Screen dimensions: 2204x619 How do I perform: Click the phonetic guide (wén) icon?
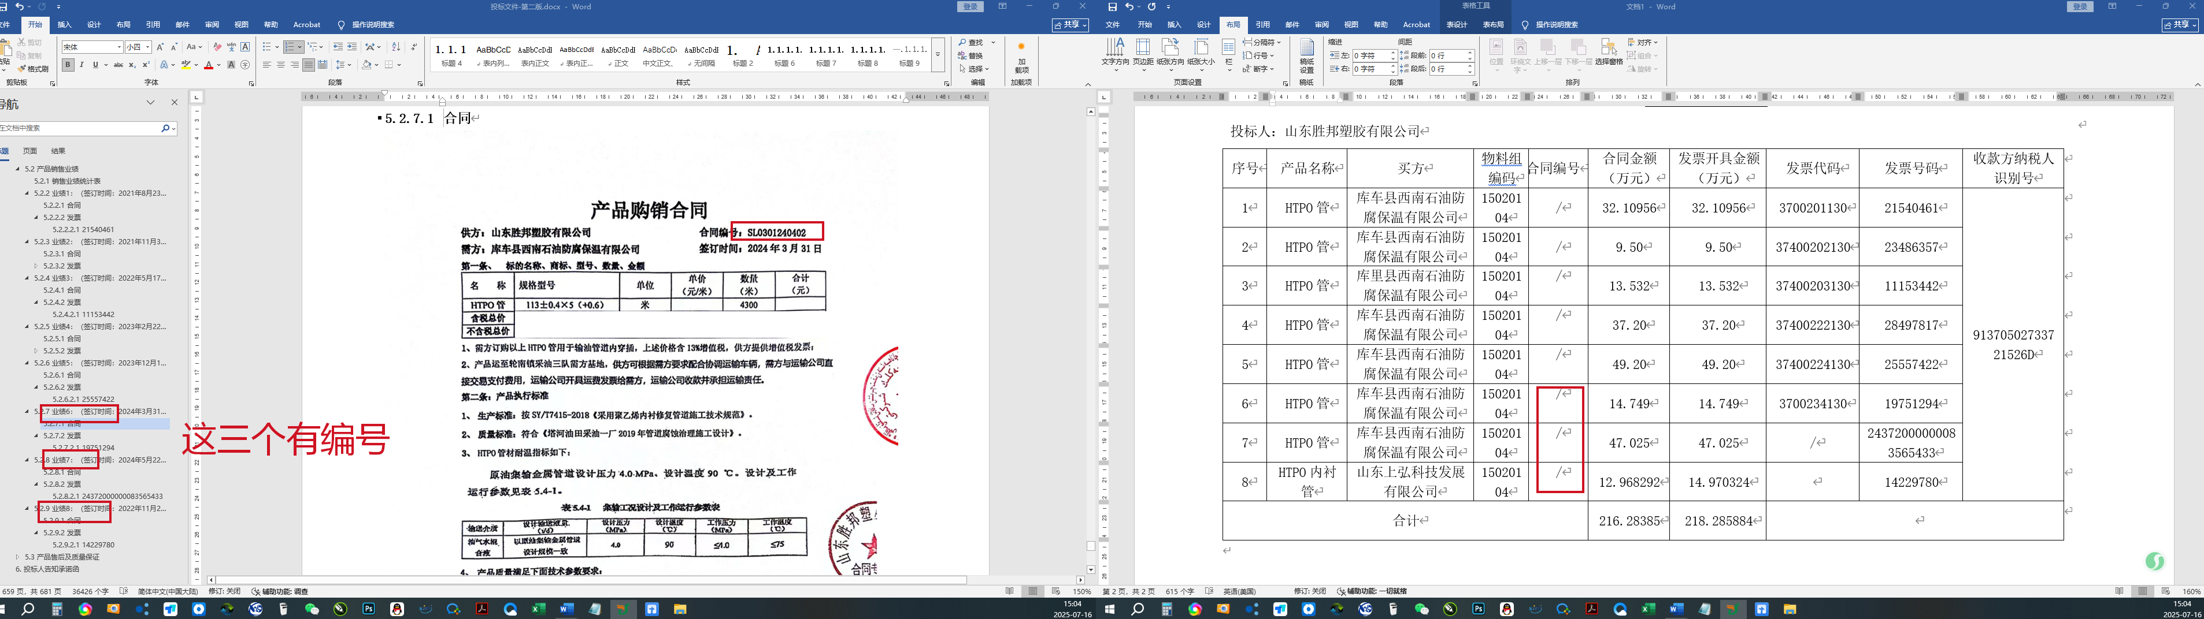[231, 47]
